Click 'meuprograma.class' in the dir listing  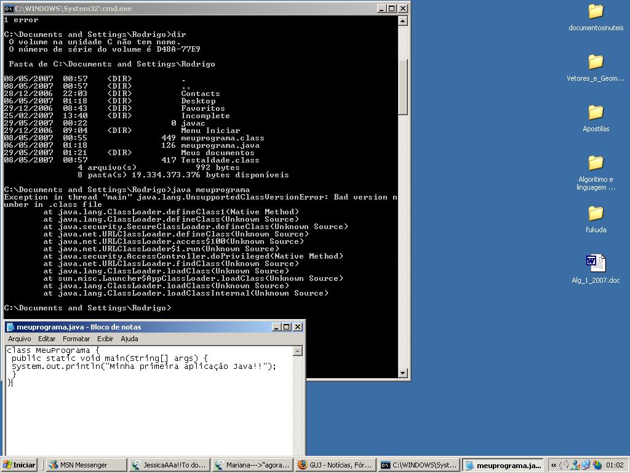pos(223,138)
